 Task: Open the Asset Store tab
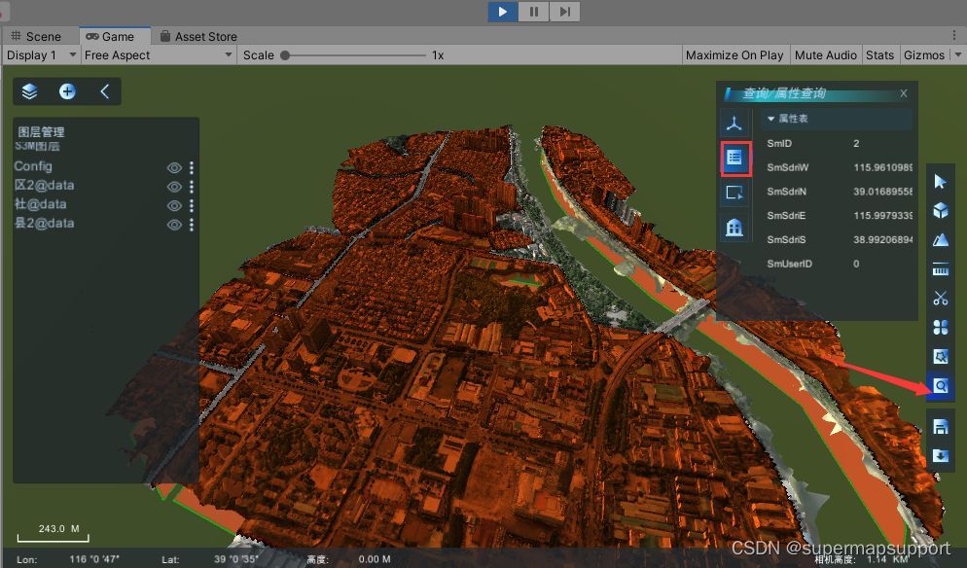[x=197, y=36]
